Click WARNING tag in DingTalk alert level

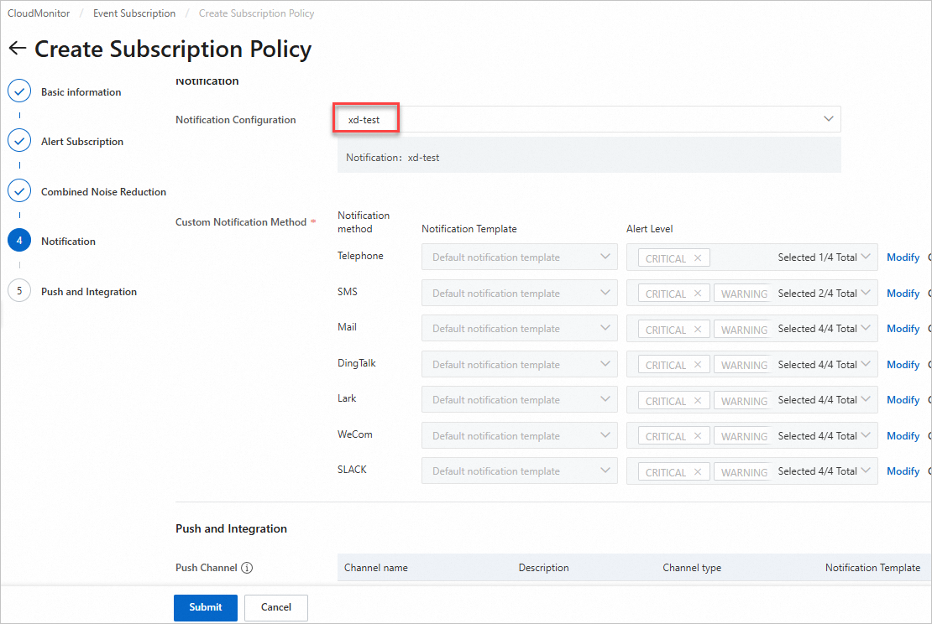click(x=744, y=365)
